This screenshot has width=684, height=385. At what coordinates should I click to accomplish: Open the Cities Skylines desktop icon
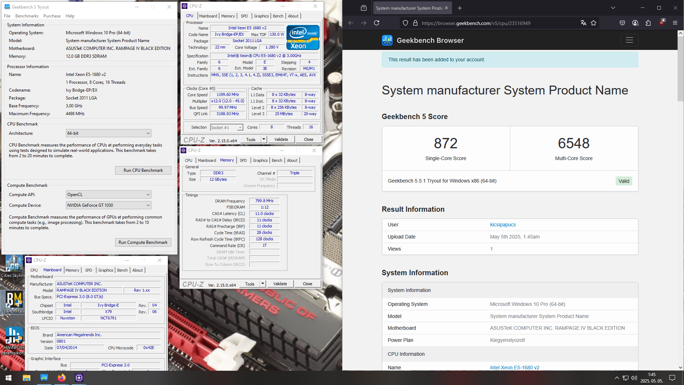(x=13, y=267)
